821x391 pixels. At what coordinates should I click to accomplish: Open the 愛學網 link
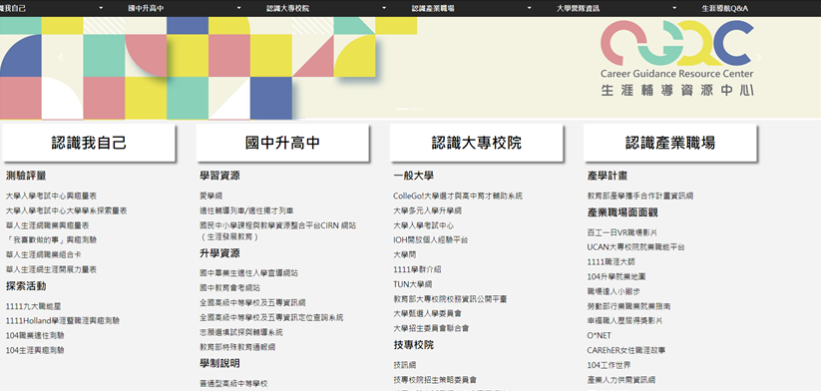click(211, 195)
